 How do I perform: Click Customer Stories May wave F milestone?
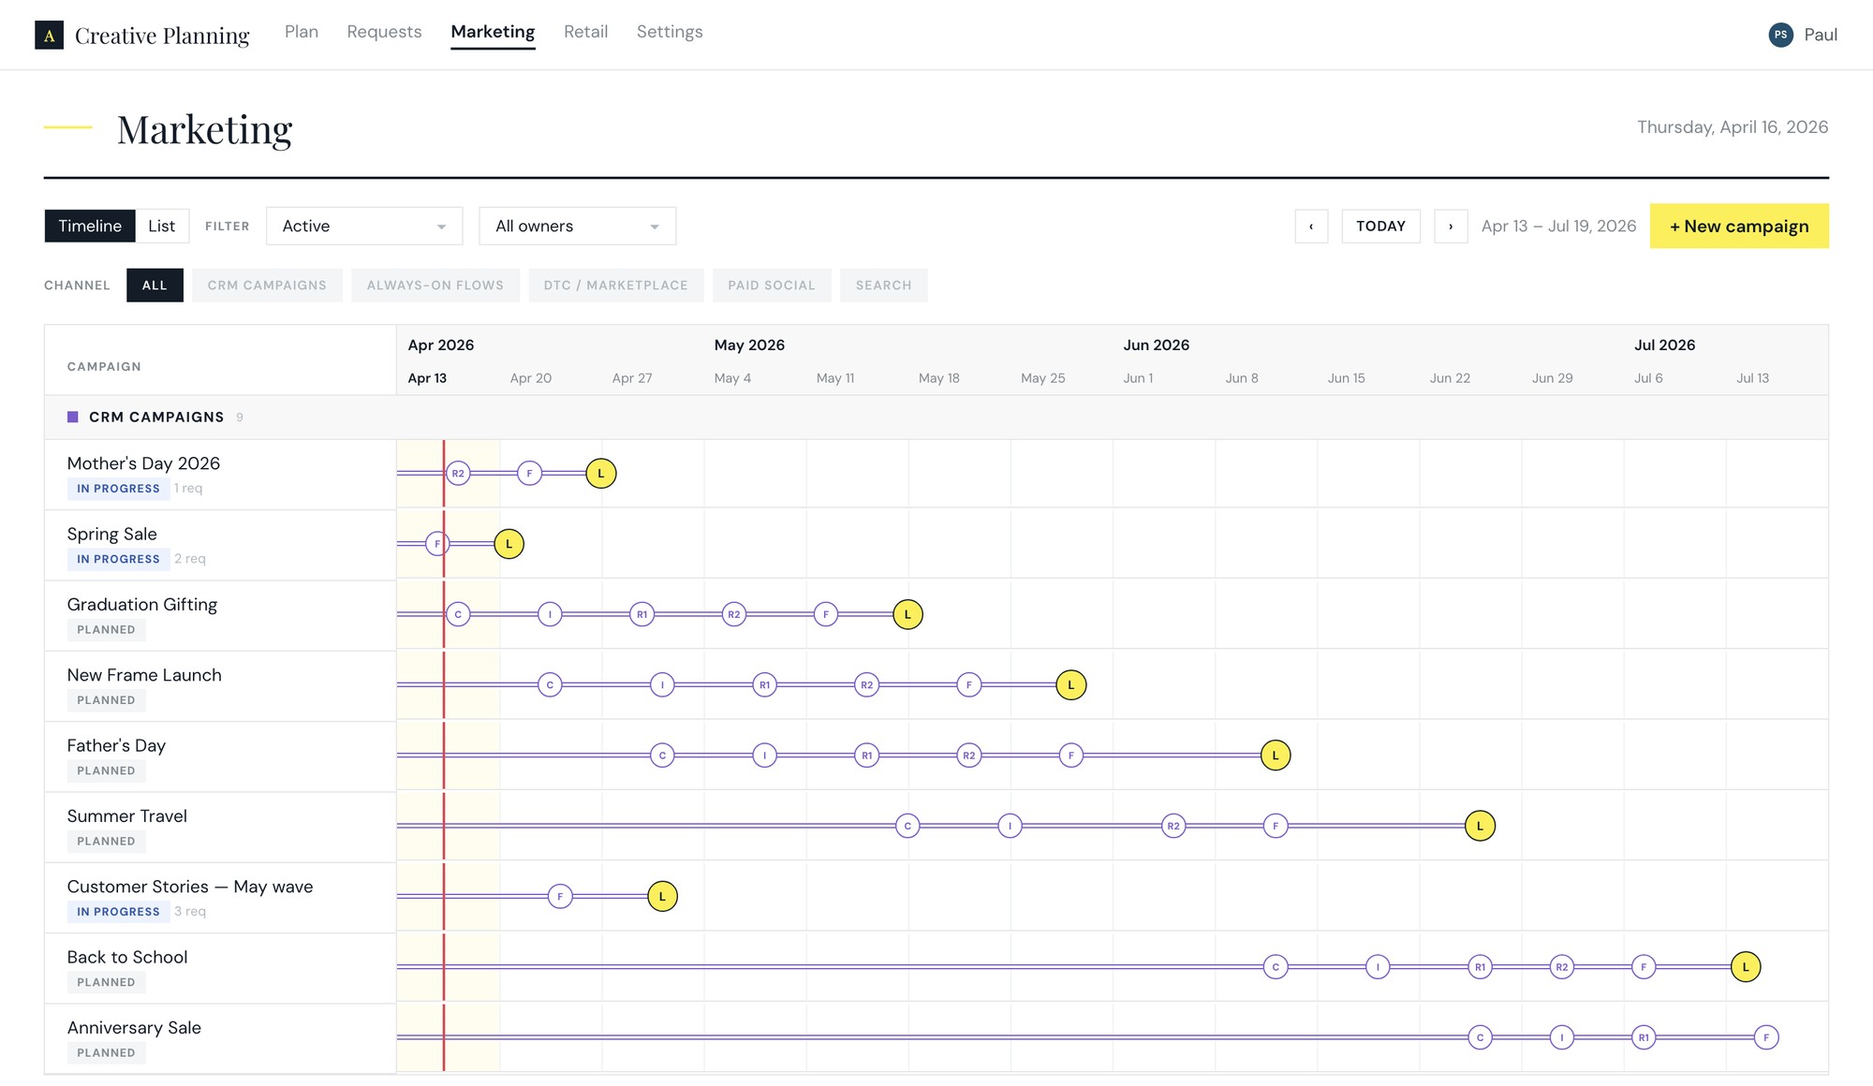[560, 897]
